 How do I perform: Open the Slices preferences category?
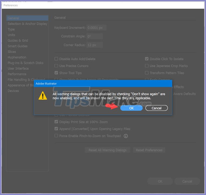(12, 52)
